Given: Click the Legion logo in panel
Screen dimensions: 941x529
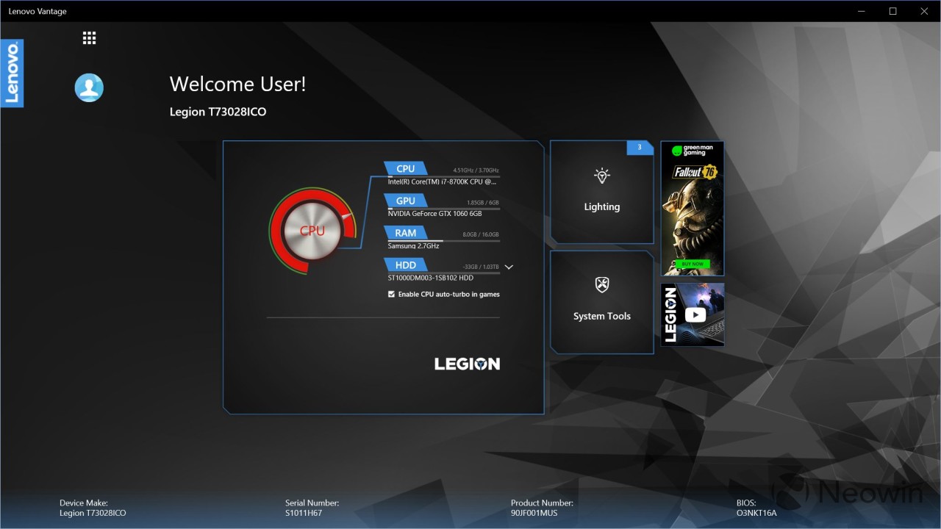Looking at the screenshot, I should pyautogui.click(x=467, y=364).
